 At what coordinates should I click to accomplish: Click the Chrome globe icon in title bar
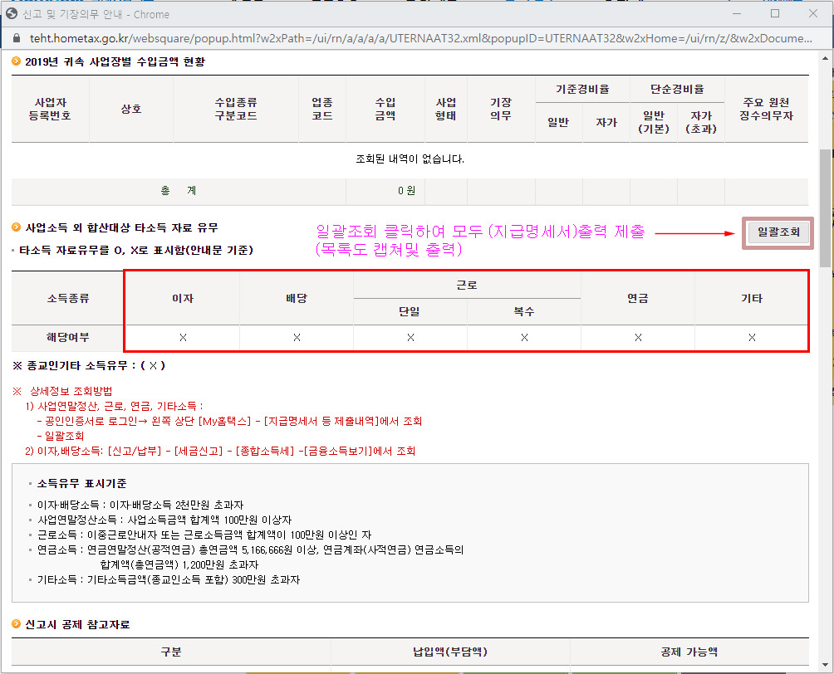(x=12, y=14)
